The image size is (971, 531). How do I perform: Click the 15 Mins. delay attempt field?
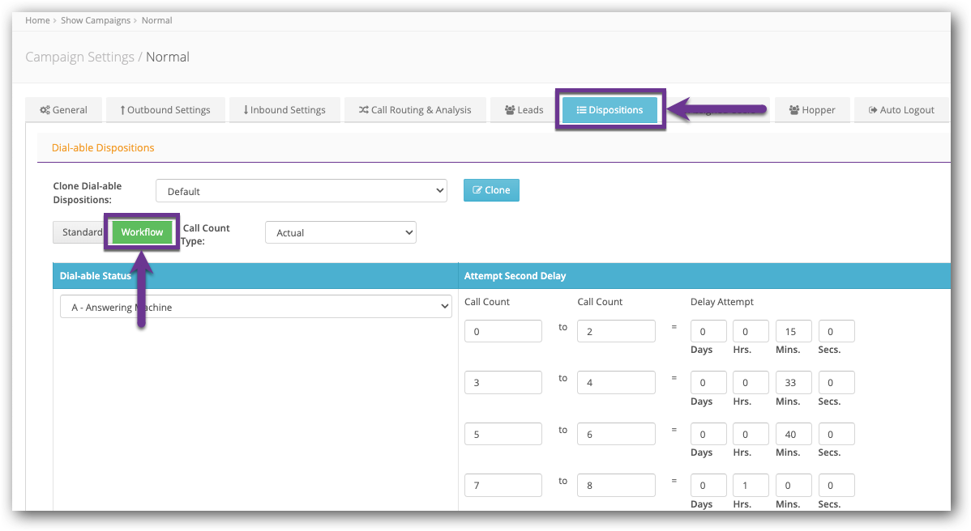point(793,330)
